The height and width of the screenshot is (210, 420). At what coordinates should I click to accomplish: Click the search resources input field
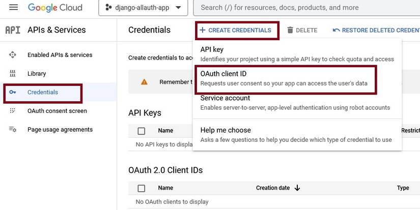click(305, 8)
